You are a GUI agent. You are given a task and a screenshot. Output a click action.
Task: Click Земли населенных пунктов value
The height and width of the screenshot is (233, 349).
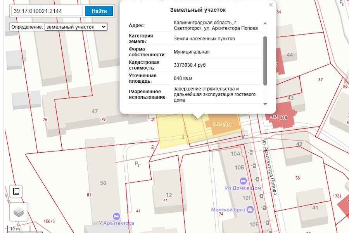click(x=204, y=38)
